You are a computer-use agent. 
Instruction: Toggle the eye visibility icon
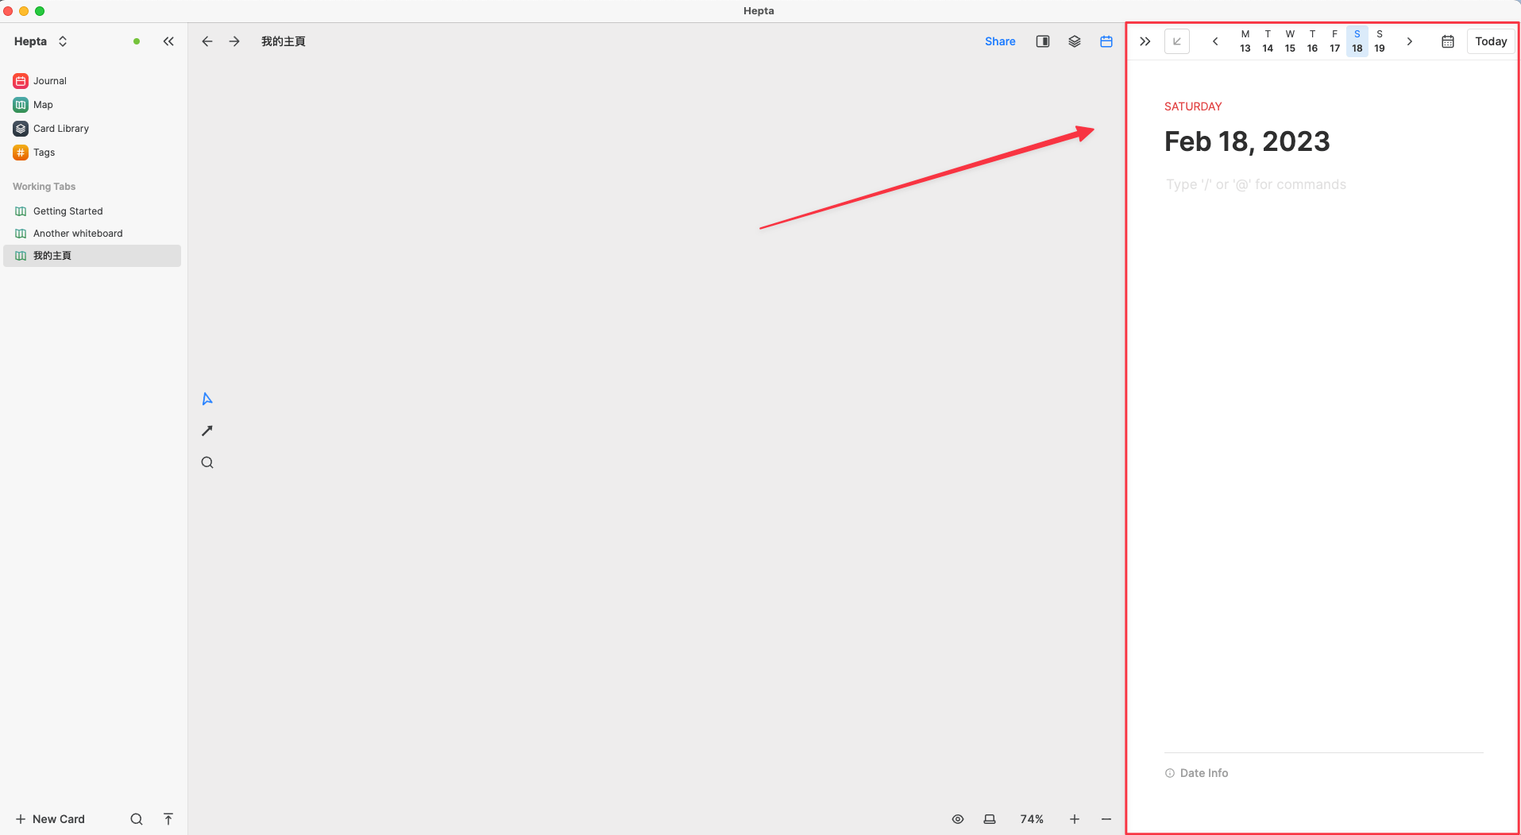(x=958, y=819)
